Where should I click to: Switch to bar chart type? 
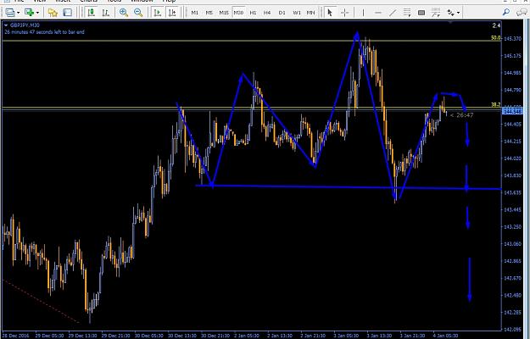105,13
